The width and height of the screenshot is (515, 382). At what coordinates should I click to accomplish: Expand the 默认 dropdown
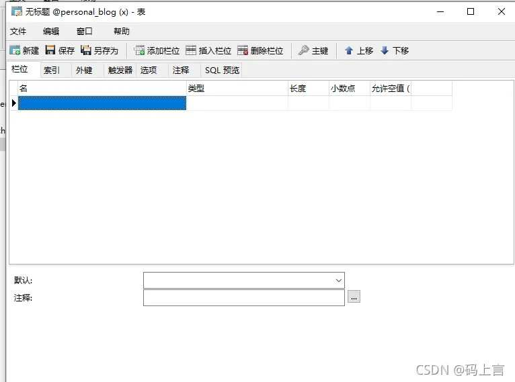tap(339, 281)
